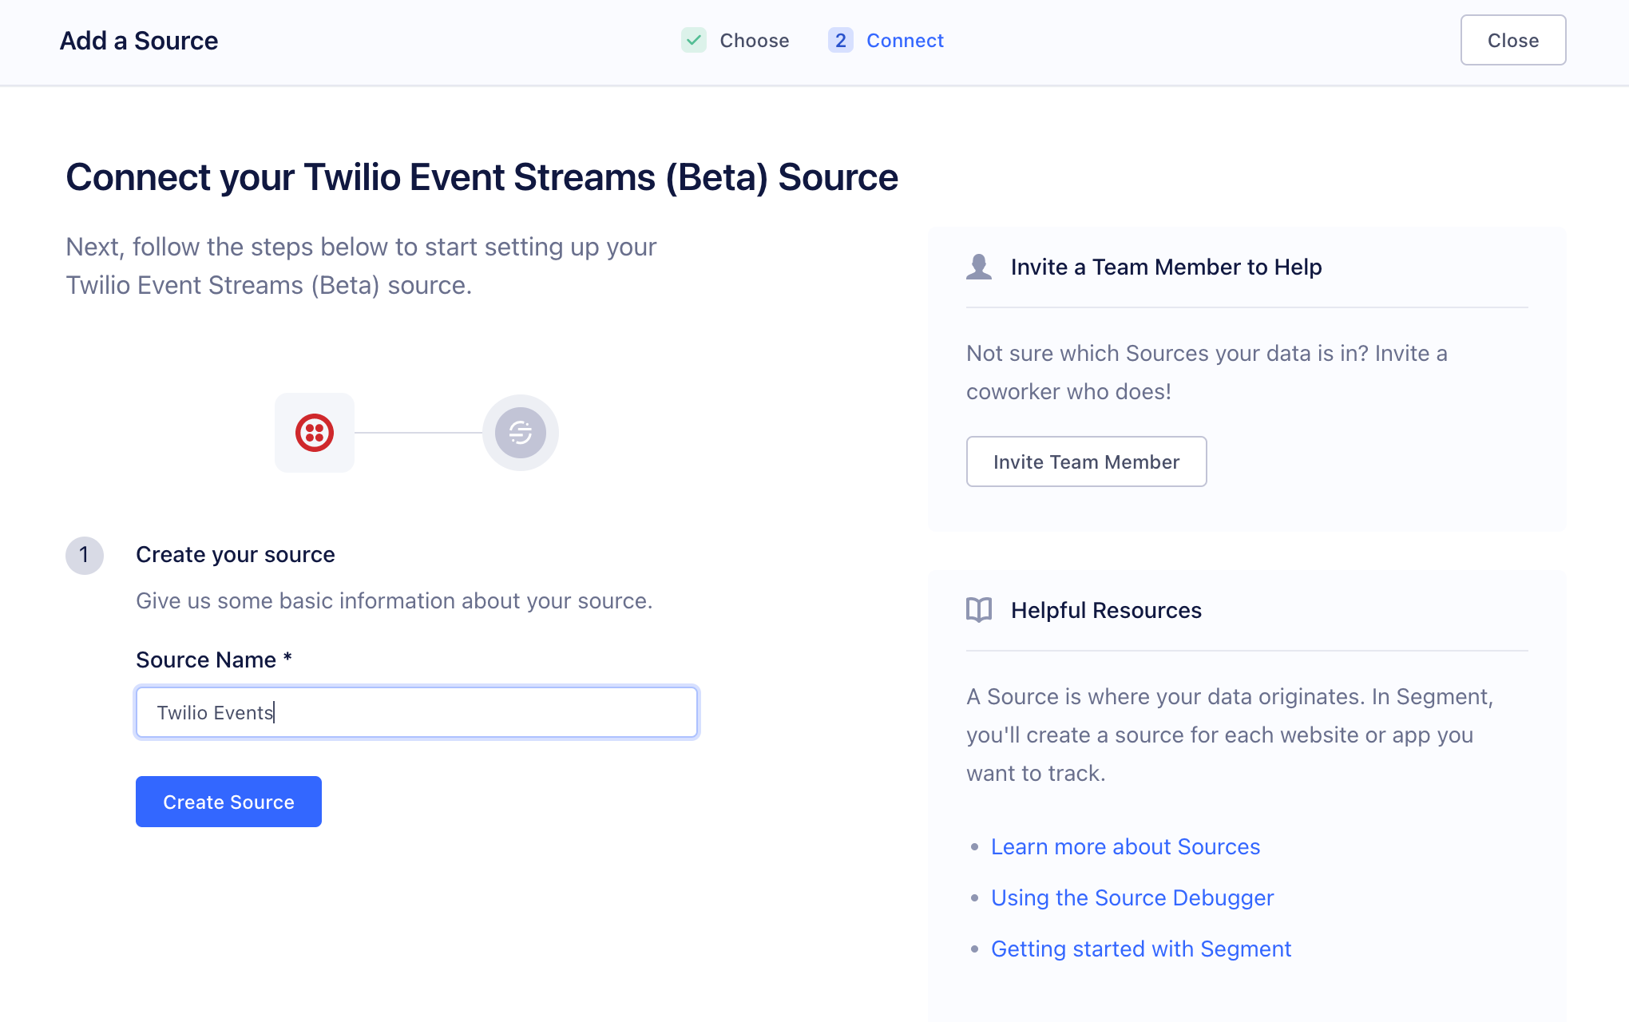The width and height of the screenshot is (1629, 1022).
Task: Click the person icon beside Invite a Team Member
Action: [977, 266]
